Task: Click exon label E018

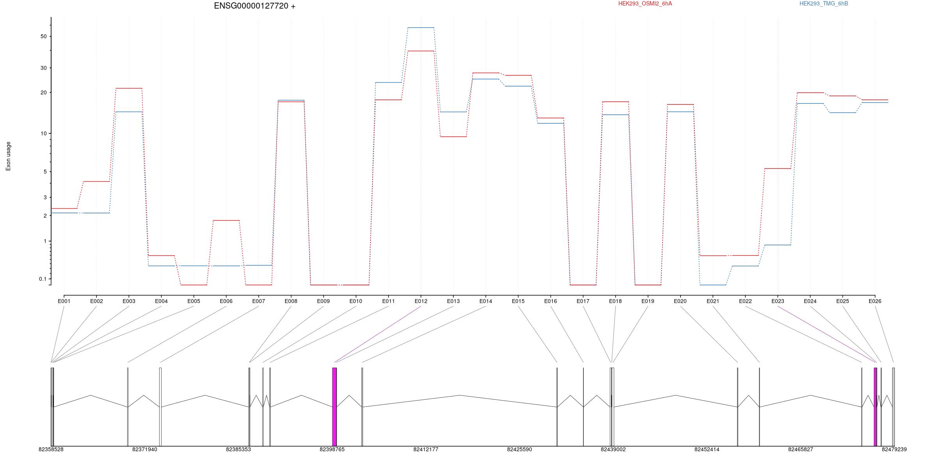Action: (x=615, y=301)
